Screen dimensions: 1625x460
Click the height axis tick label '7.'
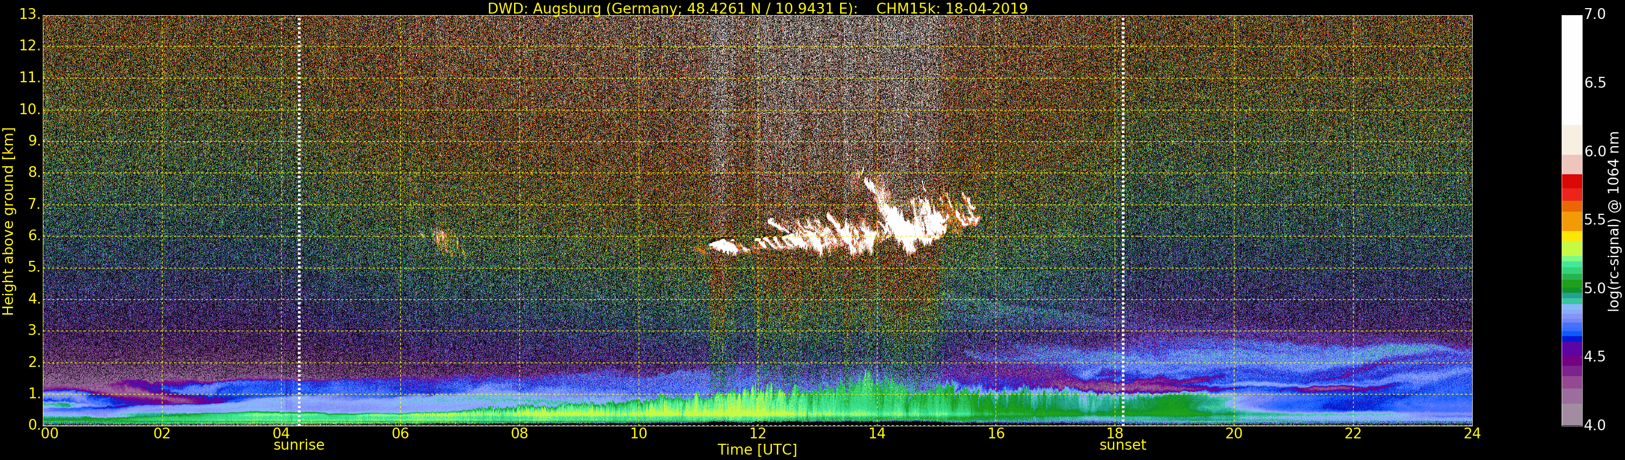point(34,204)
